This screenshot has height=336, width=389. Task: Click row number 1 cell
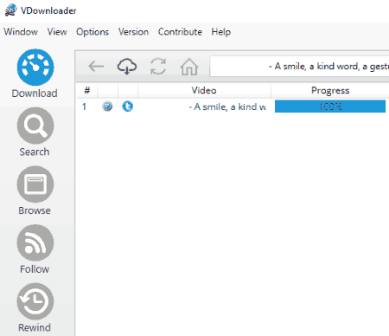pos(84,107)
